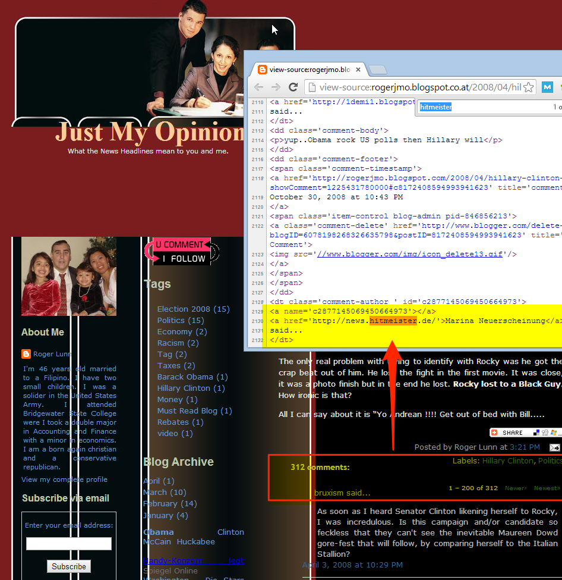Screen dimensions: 562x580
Task: Click the Obama news link
Action: coord(159,532)
